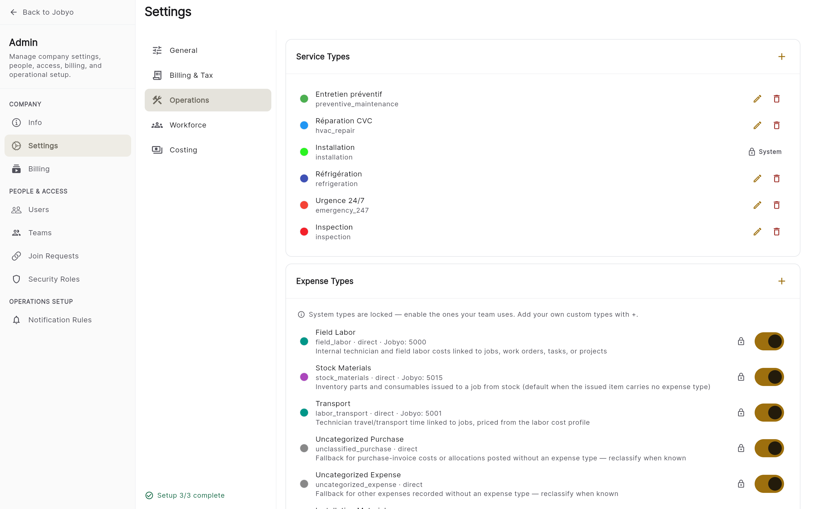Click the lock icon for Uncategorized Purchase
This screenshot has width=814, height=509.
pyautogui.click(x=741, y=448)
